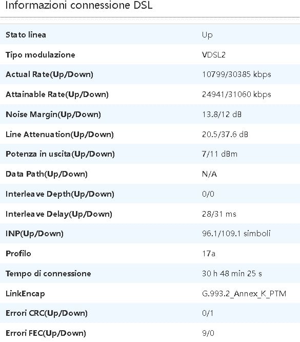The height and width of the screenshot is (342, 300).
Task: Select the Stato linea label
Action: pos(26,35)
